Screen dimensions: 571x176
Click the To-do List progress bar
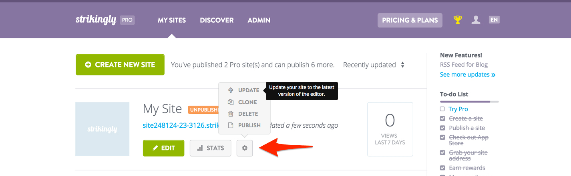click(469, 102)
